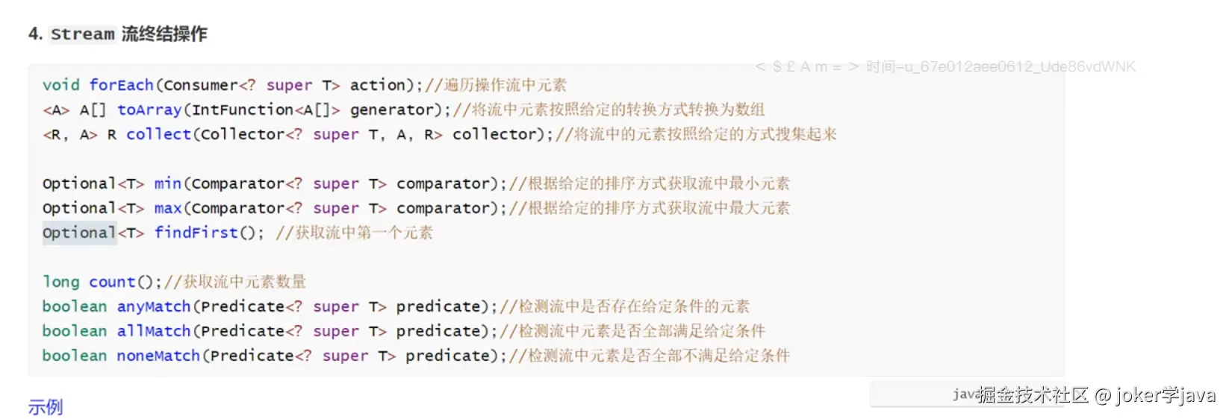This screenshot has height=419, width=1229.
Task: Click the IntFunction parameter type in toArray
Action: point(243,110)
